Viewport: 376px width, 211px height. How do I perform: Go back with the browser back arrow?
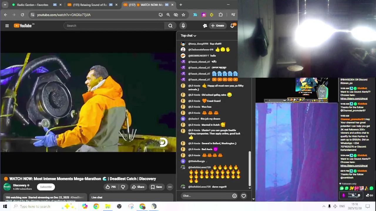point(6,15)
